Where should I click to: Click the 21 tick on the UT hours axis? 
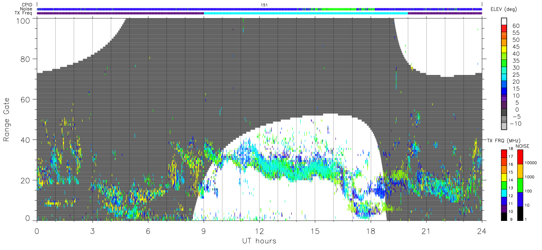(426, 231)
